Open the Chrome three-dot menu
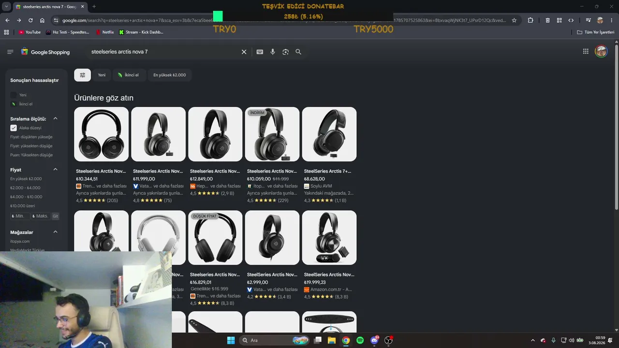Screen dimensions: 619x348 pos(612,20)
